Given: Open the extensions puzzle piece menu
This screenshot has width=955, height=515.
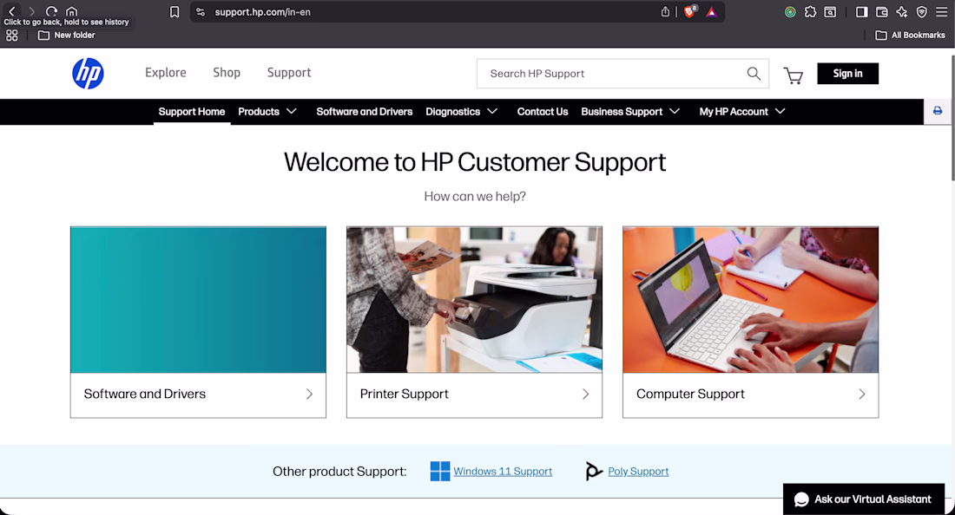Looking at the screenshot, I should tap(810, 11).
